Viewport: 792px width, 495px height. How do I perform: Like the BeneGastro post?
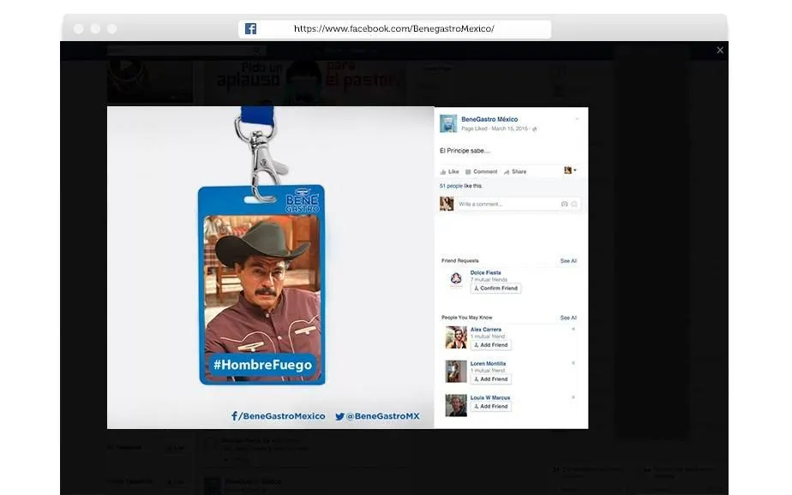point(449,171)
